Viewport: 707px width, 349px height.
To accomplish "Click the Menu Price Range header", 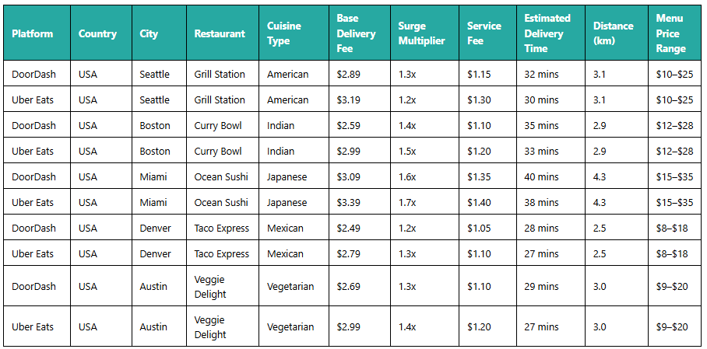I will (x=670, y=33).
